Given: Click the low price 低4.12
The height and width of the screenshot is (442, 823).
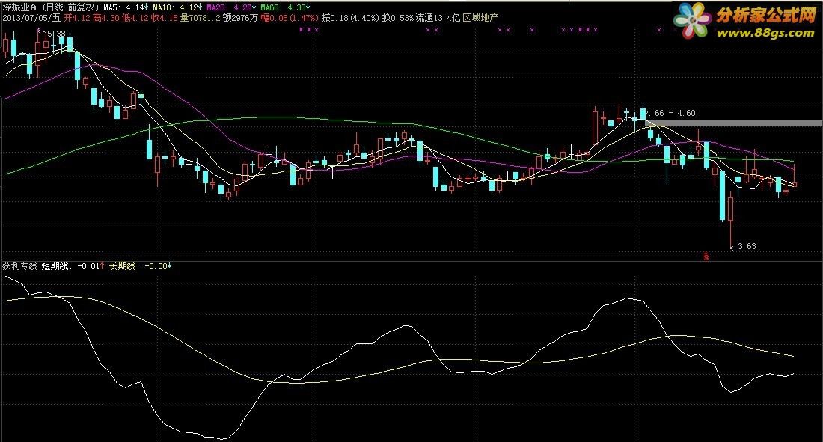Looking at the screenshot, I should [x=136, y=18].
